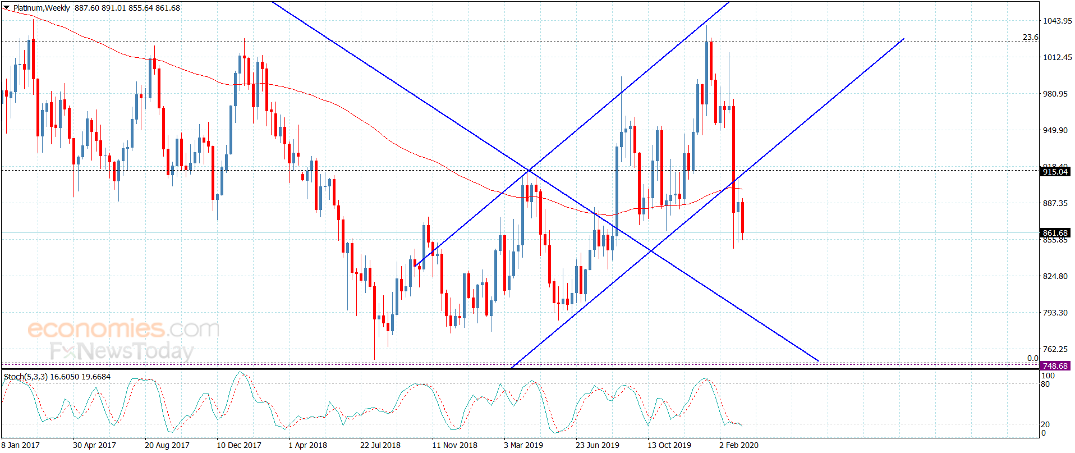Click the 22 Jul 2018 date label
Screen dimensions: 1075x453
(380, 445)
